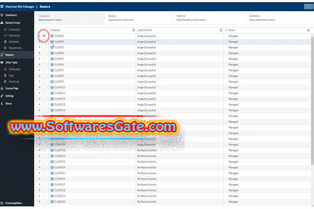This screenshot has width=314, height=209.
Task: Go to the Summary wizard step
Action: point(280,18)
